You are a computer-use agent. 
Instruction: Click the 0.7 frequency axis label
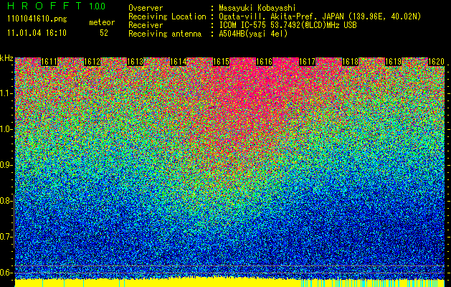point(6,237)
